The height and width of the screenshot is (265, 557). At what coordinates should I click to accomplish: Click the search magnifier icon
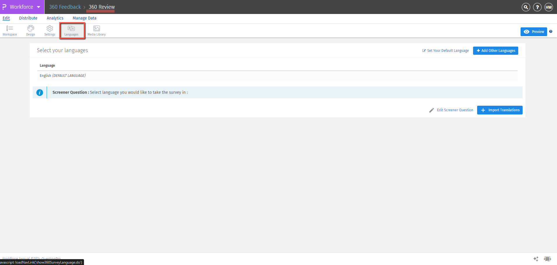[526, 7]
